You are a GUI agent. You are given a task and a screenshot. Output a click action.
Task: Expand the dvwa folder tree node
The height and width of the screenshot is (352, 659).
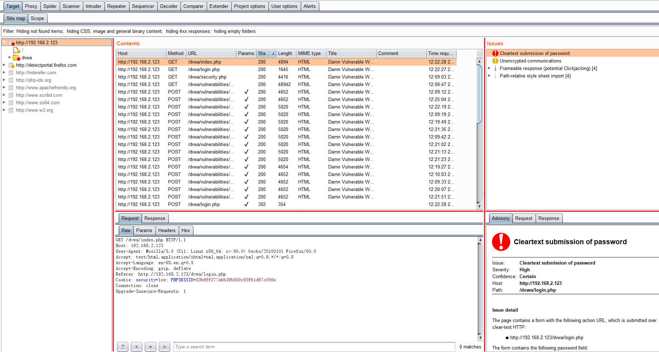[x=10, y=57]
